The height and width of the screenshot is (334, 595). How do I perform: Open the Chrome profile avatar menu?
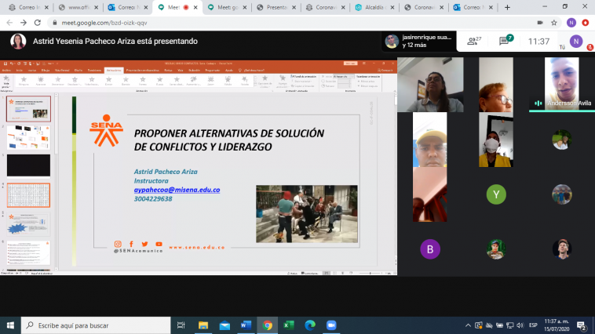tap(571, 24)
